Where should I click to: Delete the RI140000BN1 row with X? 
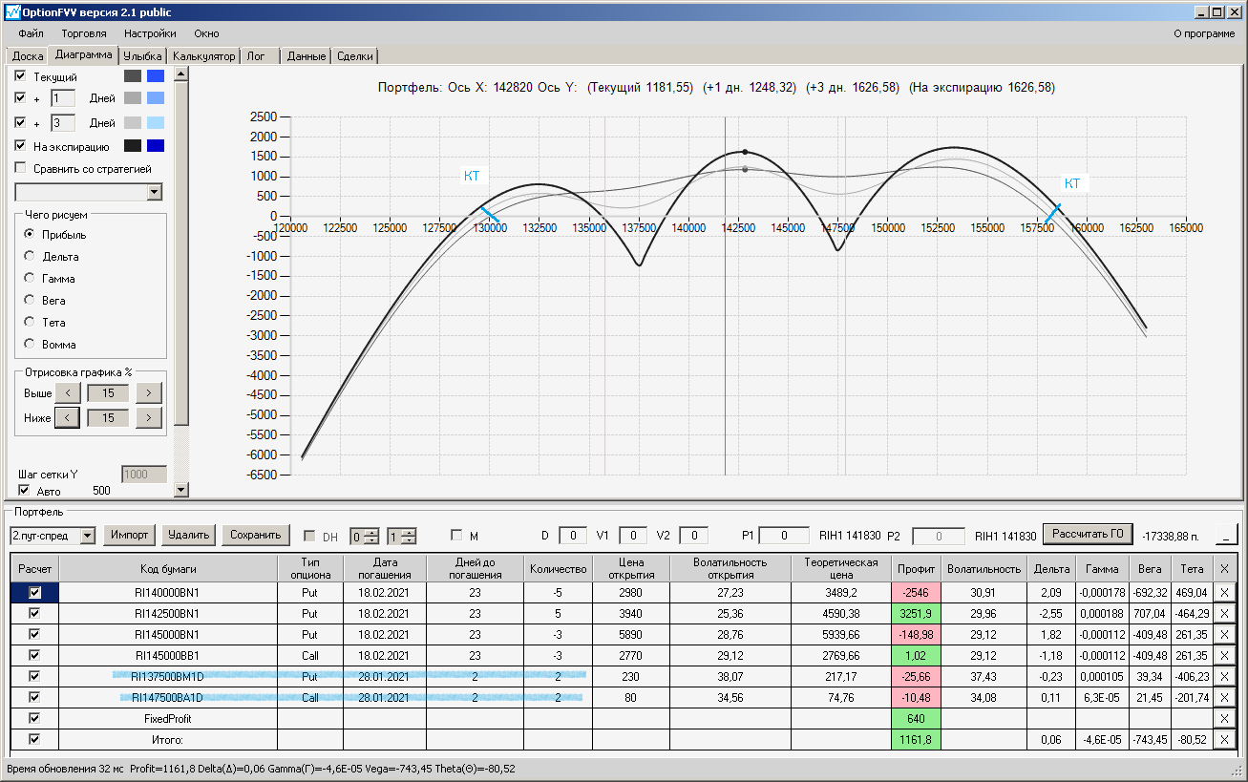tap(1225, 593)
